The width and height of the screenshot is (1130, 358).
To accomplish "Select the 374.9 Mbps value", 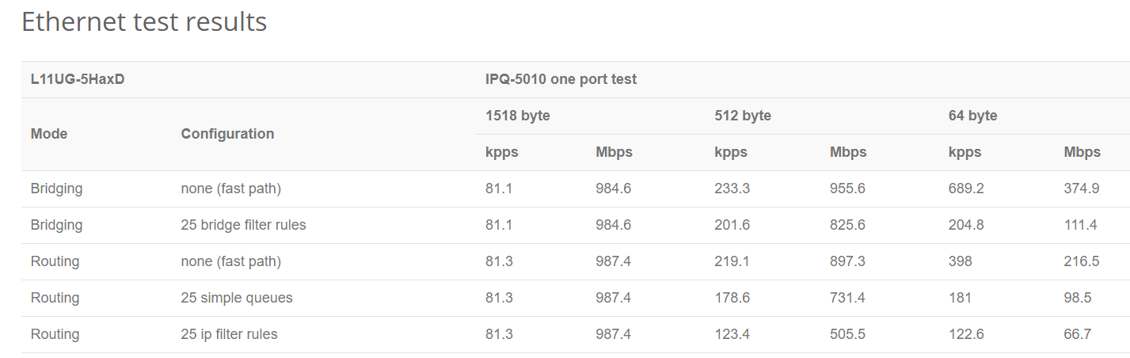I will point(1081,189).
